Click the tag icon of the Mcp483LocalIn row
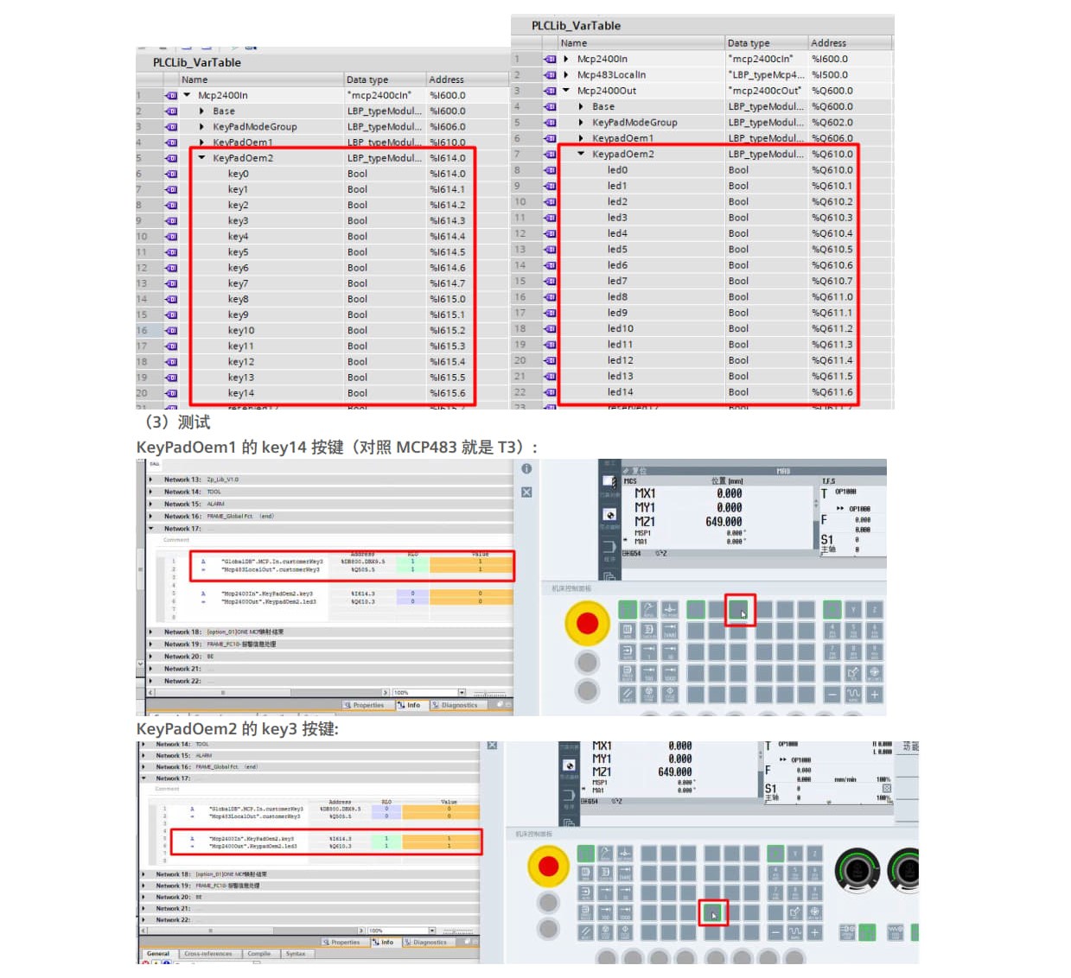 (550, 74)
